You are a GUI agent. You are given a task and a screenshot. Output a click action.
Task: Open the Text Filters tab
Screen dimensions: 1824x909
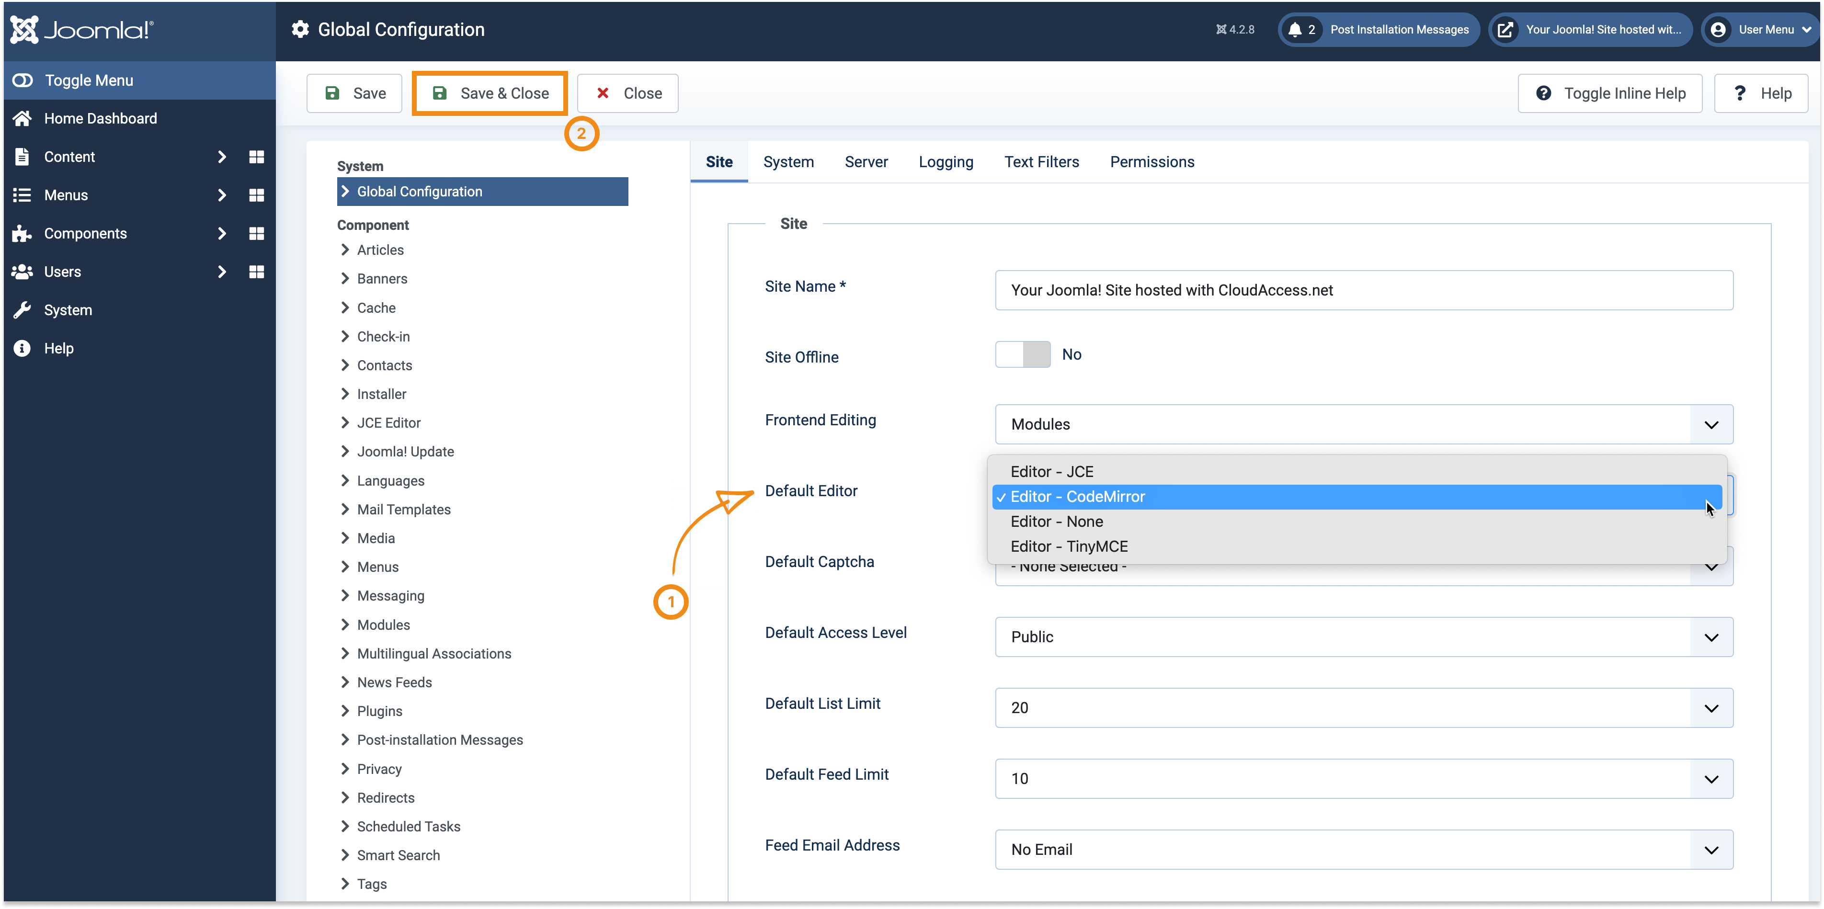[x=1042, y=162]
